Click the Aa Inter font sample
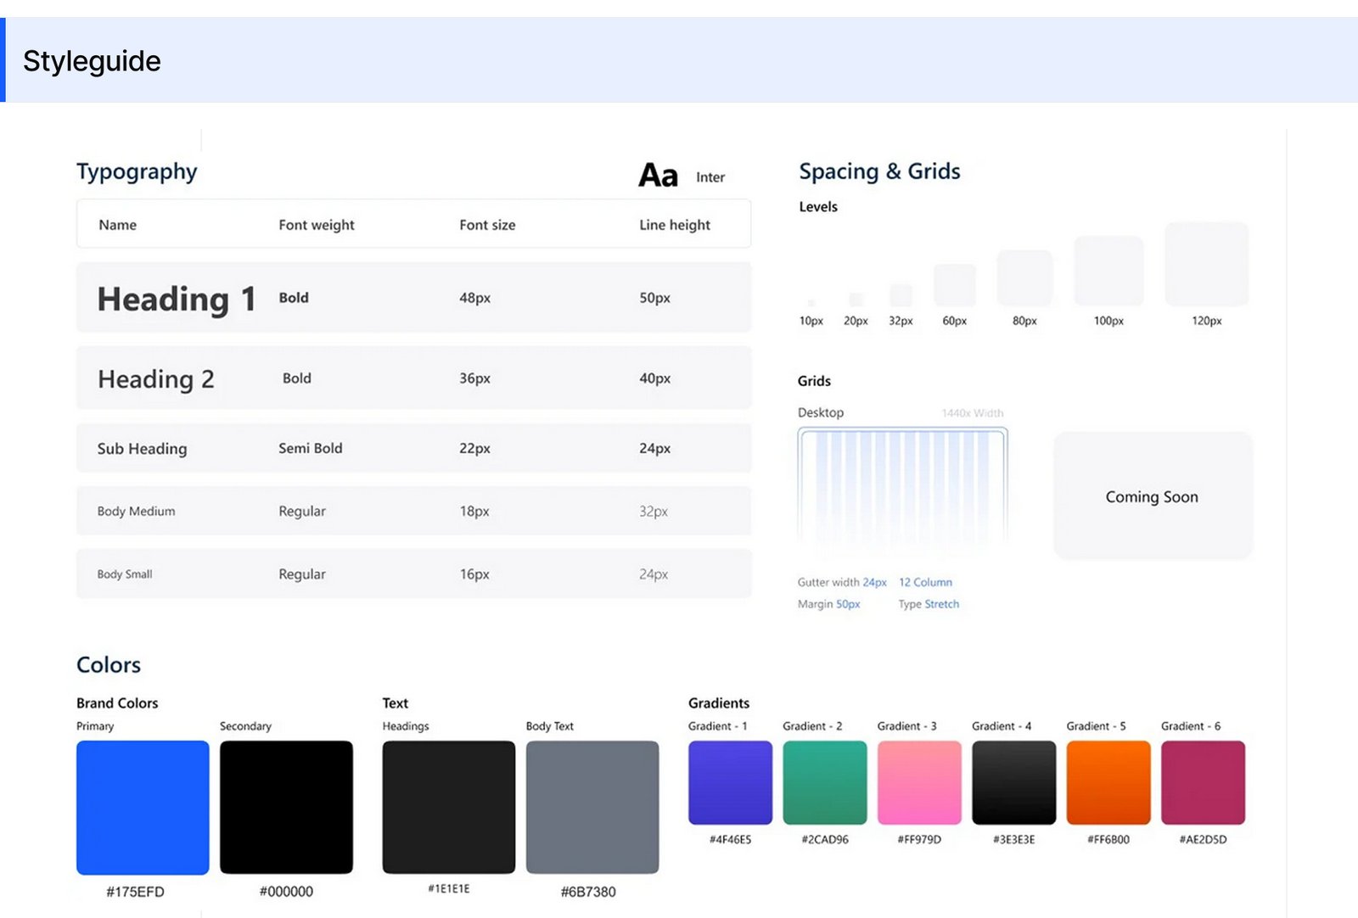Viewport: 1358px width, 918px height. pos(659,176)
